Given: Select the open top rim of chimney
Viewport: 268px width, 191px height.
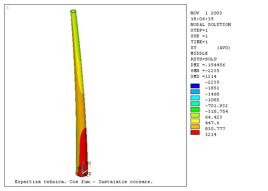Looking at the screenshot, I should tap(73, 12).
